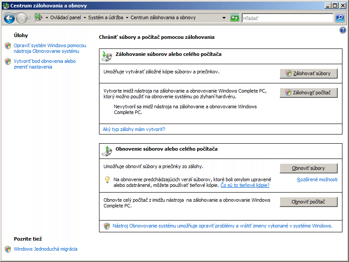Click the Obnoviť súbory button

(x=308, y=168)
